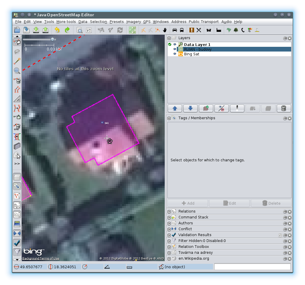Image resolution: width=305 pixels, height=285 pixels.
Task: Expand the Relation Toolbox panel
Action: (169, 247)
